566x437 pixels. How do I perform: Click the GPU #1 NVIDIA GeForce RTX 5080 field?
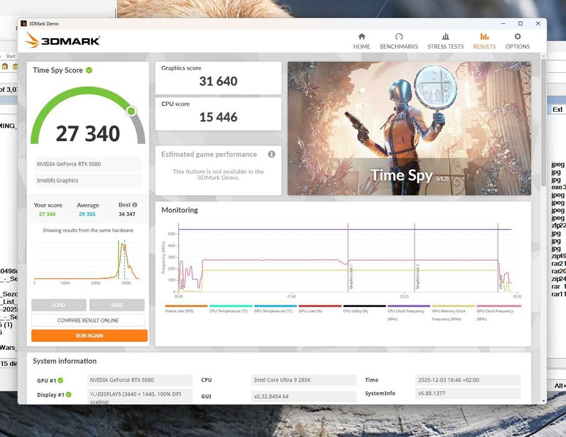pos(140,380)
